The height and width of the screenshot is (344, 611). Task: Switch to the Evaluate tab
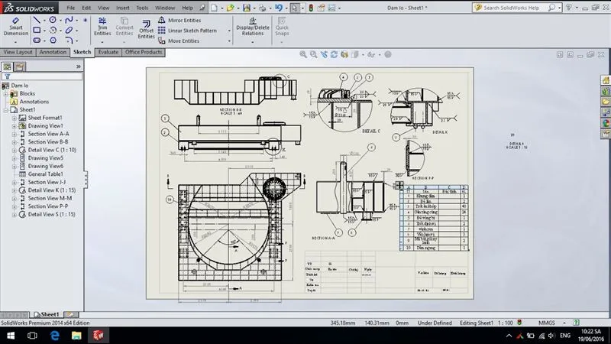pos(108,52)
